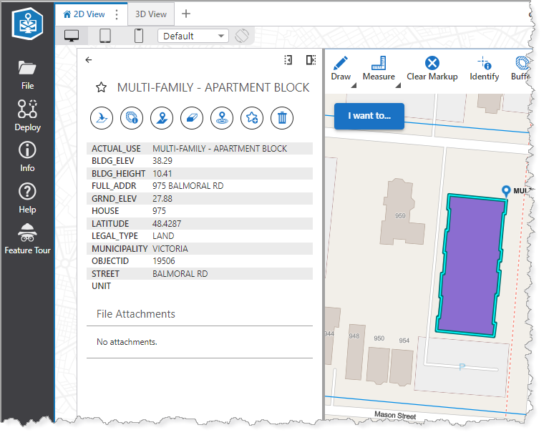Select the Identify tool
554x445 pixels.
484,69
